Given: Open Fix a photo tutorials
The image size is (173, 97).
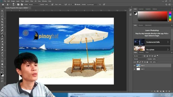Looking at the screenshot, I should (152, 48).
